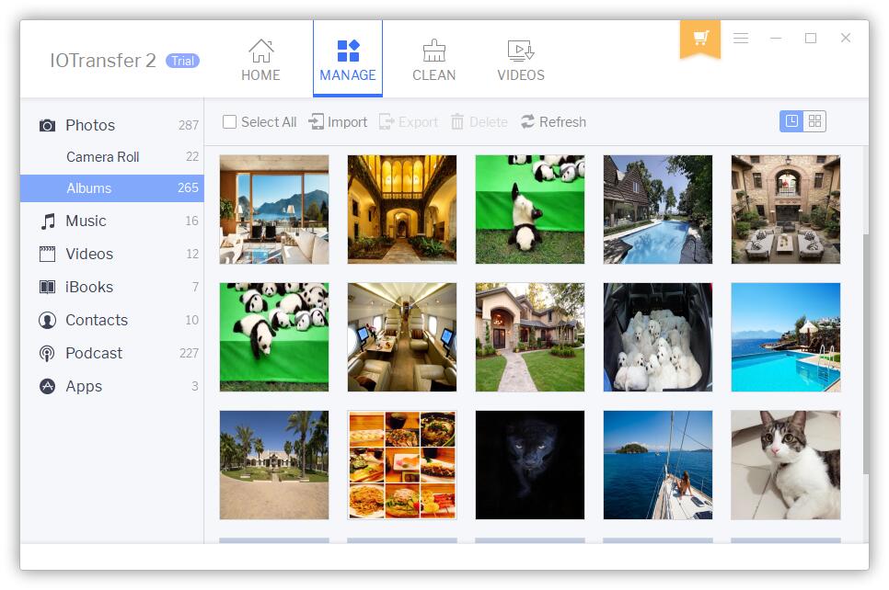Tick the Select All checkbox
The image size is (889, 590).
230,122
